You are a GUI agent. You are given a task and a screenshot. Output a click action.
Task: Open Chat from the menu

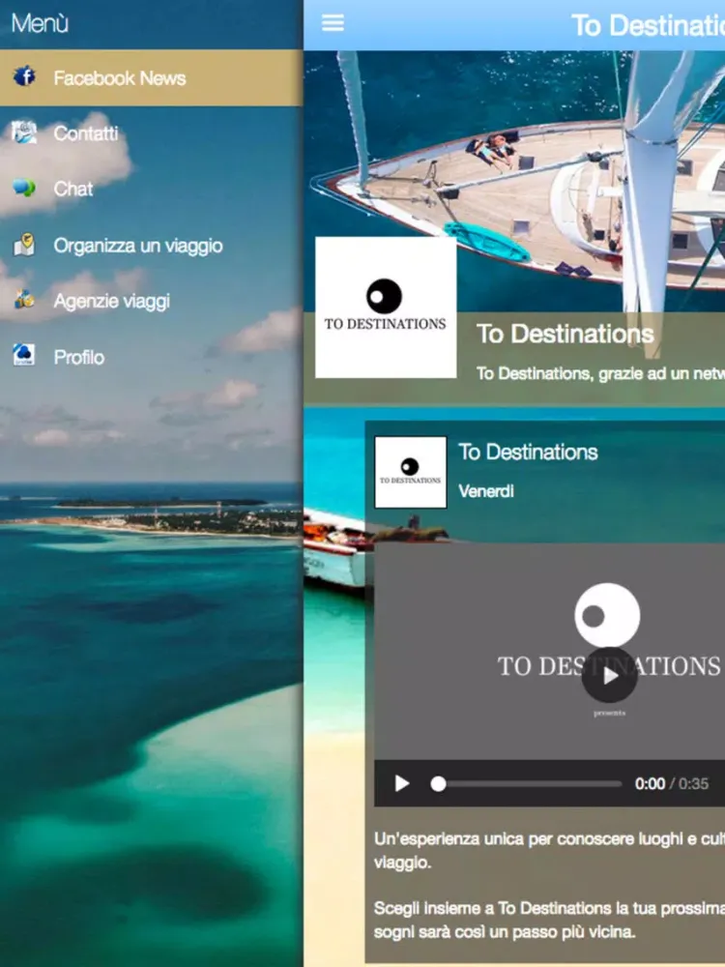[x=151, y=189]
